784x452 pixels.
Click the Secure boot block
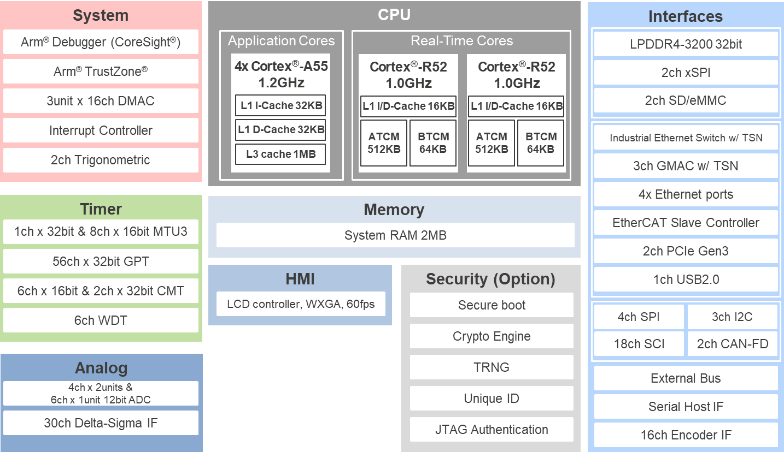click(492, 305)
